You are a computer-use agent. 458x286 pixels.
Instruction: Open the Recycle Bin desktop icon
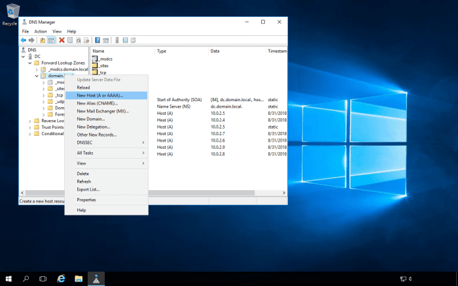point(12,11)
